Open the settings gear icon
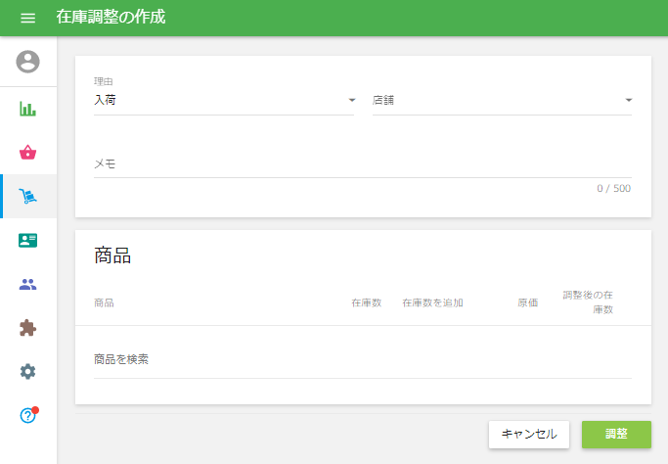This screenshot has width=668, height=464. 28,372
